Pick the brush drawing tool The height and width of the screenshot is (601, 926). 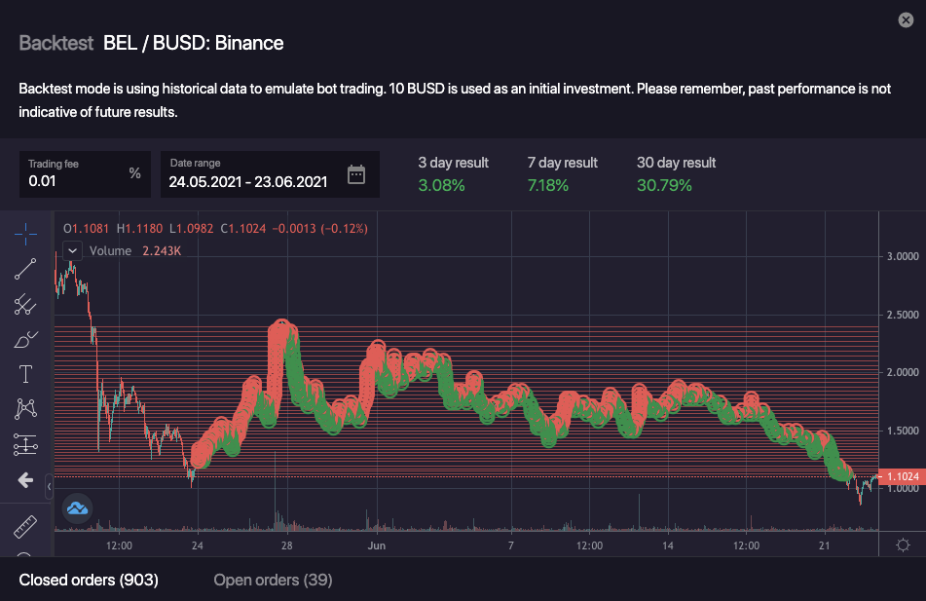pyautogui.click(x=25, y=340)
